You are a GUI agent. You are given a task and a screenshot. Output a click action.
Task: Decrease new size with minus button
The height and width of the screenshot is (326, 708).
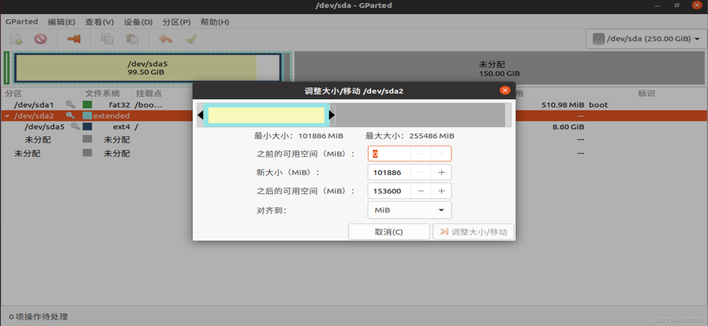[421, 173]
